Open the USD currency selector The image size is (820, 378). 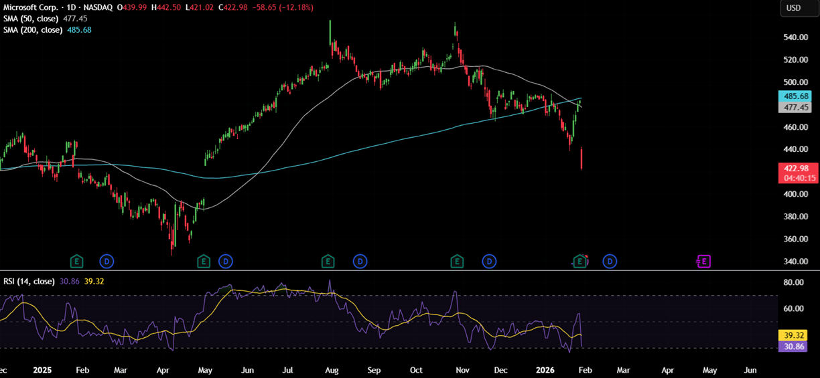(793, 8)
